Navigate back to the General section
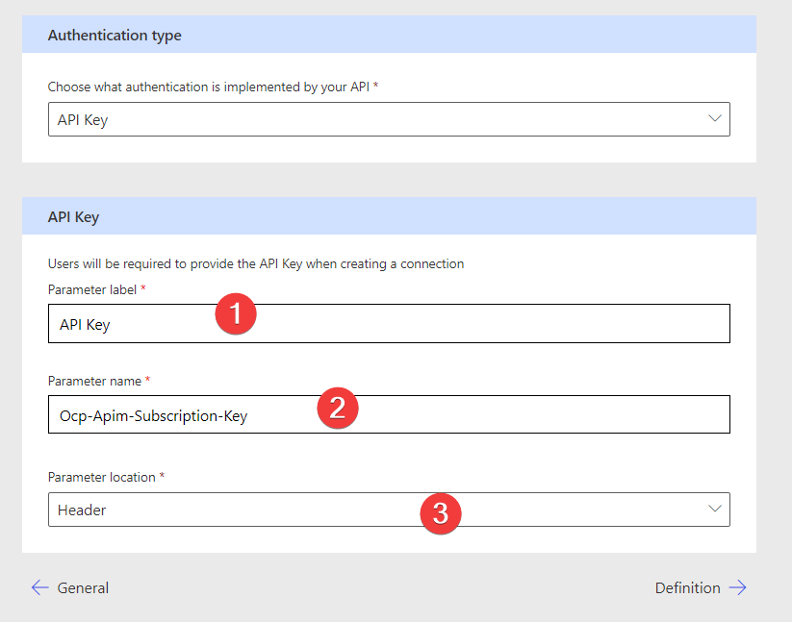Screen dimensions: 792x622 (x=83, y=587)
